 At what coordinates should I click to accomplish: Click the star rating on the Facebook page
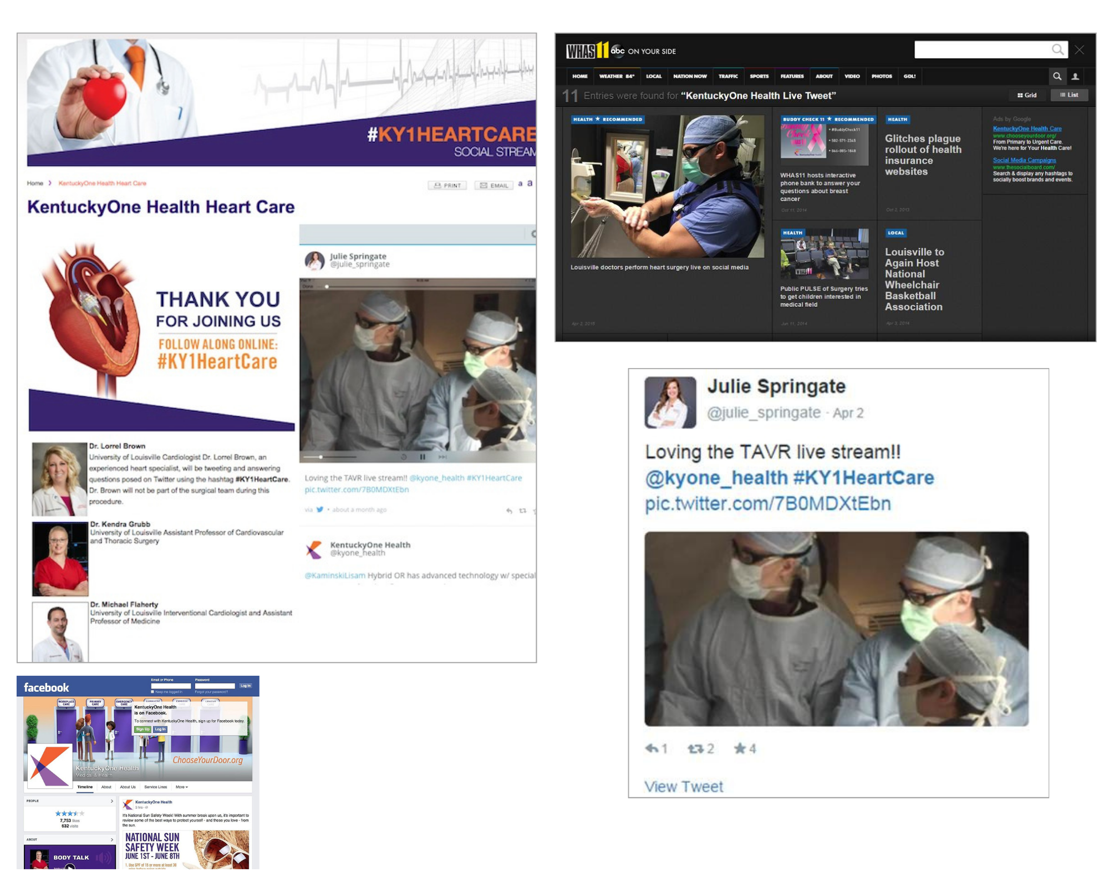(x=69, y=813)
